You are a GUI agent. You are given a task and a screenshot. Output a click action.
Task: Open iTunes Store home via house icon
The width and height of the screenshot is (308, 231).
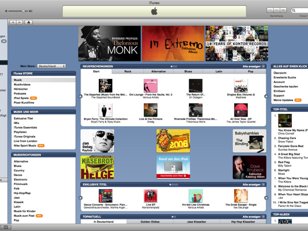tap(29, 22)
